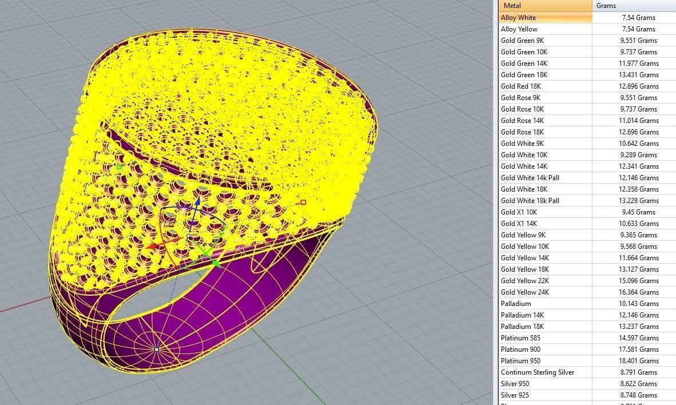
Task: Select the 'Gold White 14k Pall' row
Action: 587,177
